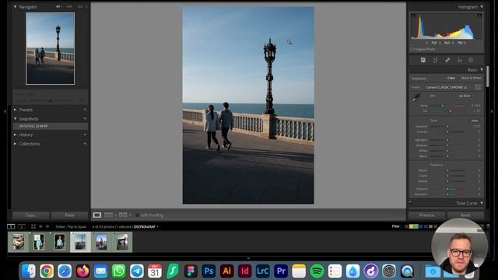Open Photoshop from the dock
The height and width of the screenshot is (280, 498).
pos(209,271)
